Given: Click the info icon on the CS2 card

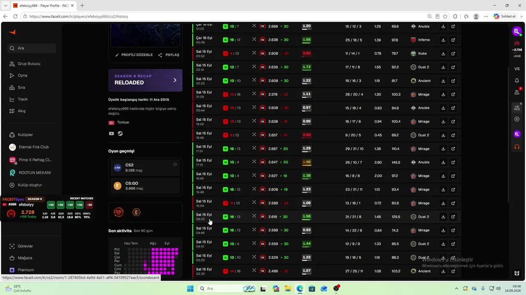Looking at the screenshot, I should click(175, 165).
